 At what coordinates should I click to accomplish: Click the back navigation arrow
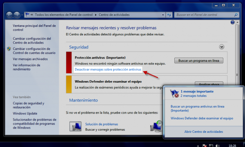pos(9,15)
